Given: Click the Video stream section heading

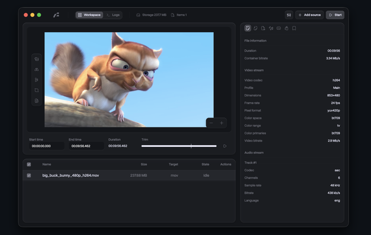Looking at the screenshot, I should point(254,70).
